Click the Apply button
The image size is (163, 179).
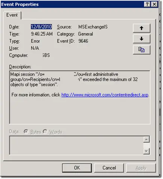point(141,168)
